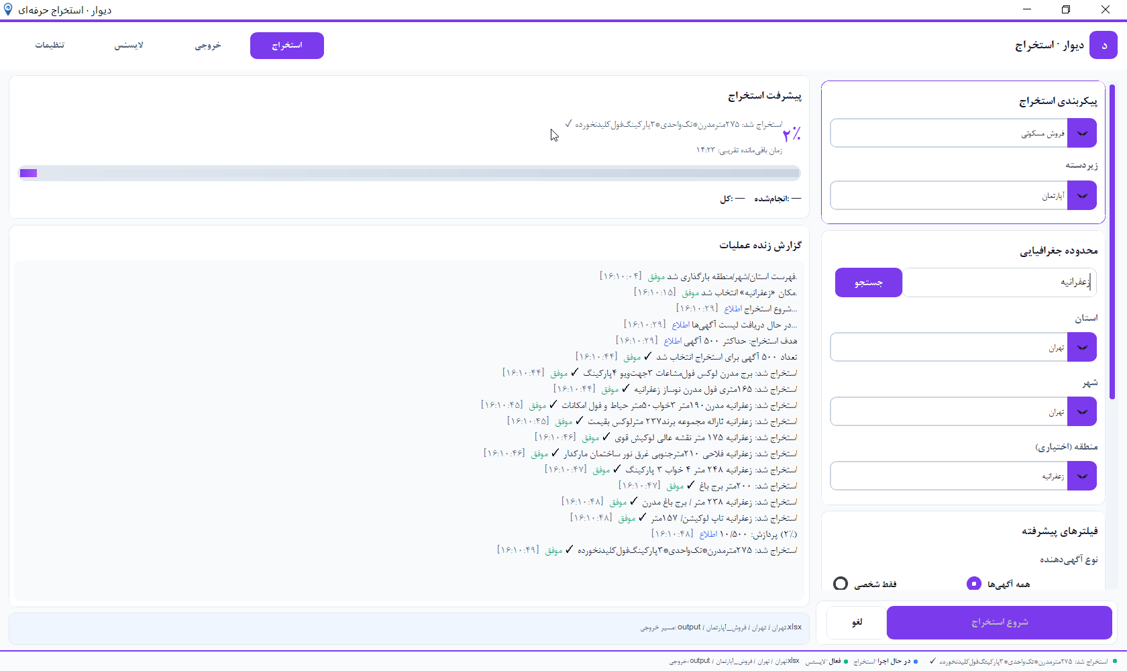Click the ۲٪ progress percentage text
Screen dimensions: 1127x671
tap(792, 134)
